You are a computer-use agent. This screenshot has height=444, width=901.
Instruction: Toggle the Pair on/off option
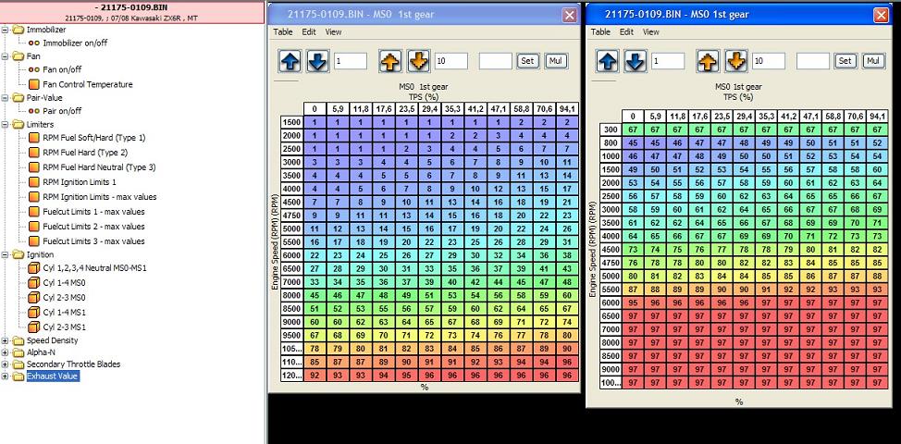tap(62, 111)
